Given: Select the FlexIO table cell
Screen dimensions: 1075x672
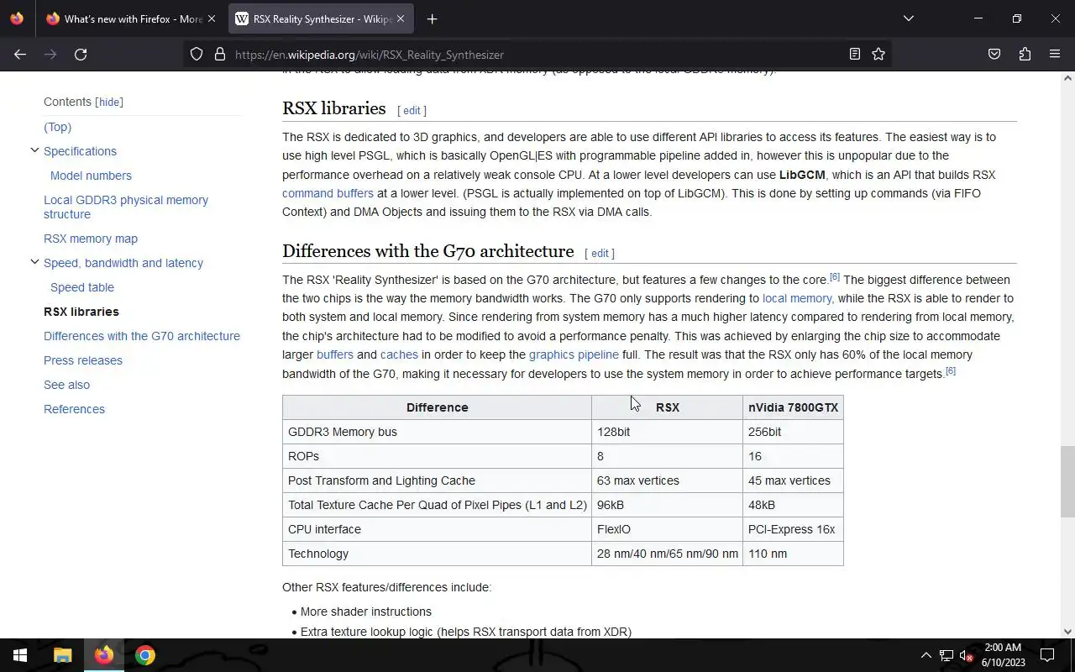Looking at the screenshot, I should 668,529.
